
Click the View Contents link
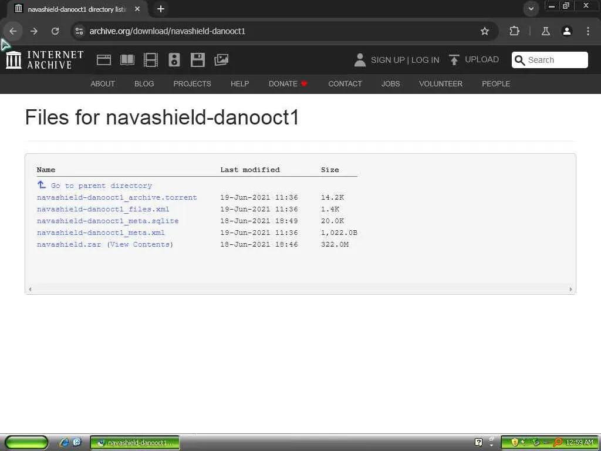140,245
